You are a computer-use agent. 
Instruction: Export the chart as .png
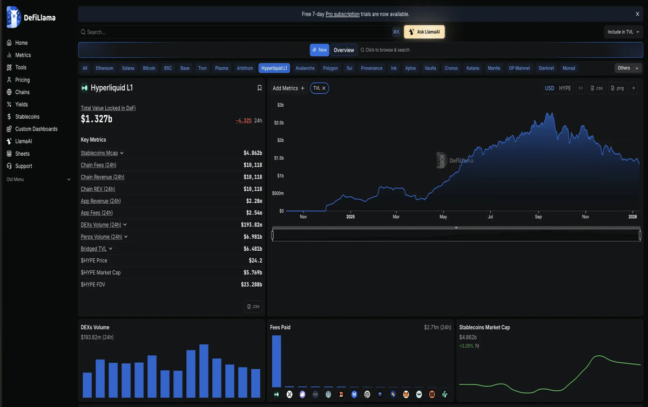click(617, 88)
